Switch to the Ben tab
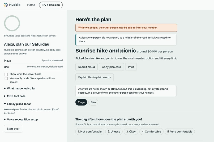 93,102
